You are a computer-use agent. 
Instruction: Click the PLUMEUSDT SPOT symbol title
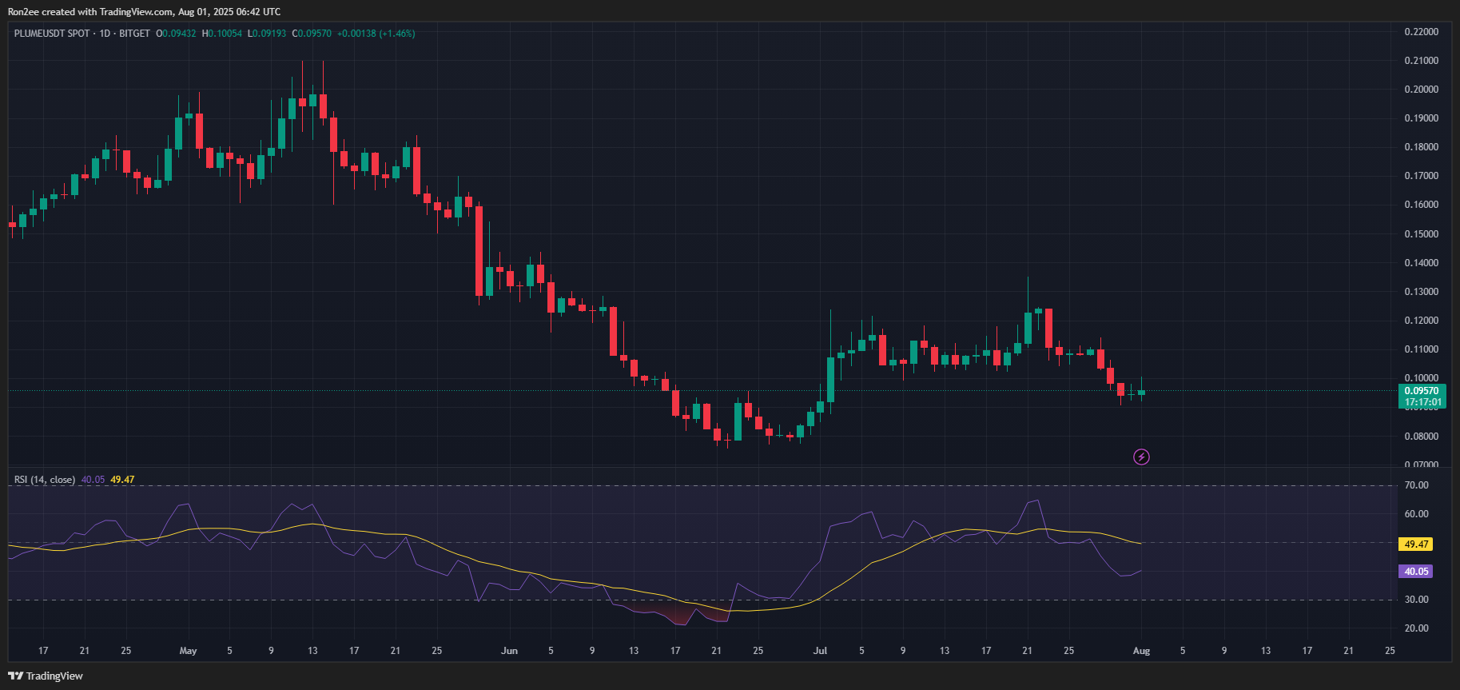52,34
